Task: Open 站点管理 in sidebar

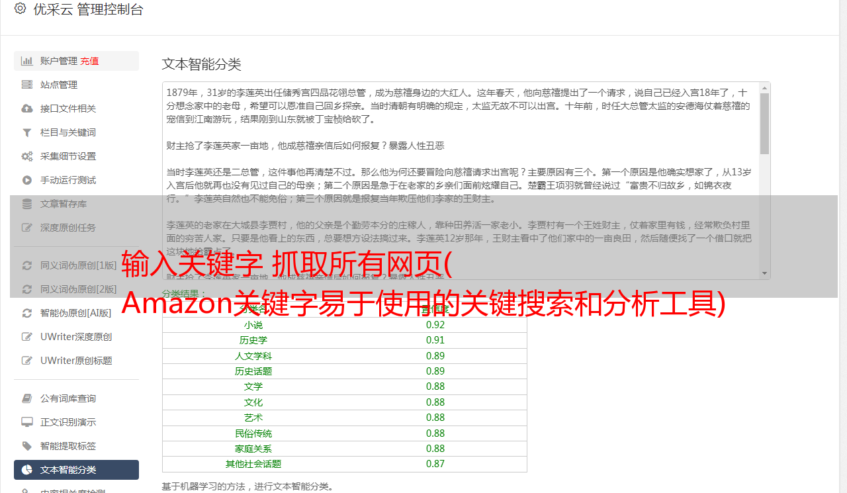Action: click(76, 85)
